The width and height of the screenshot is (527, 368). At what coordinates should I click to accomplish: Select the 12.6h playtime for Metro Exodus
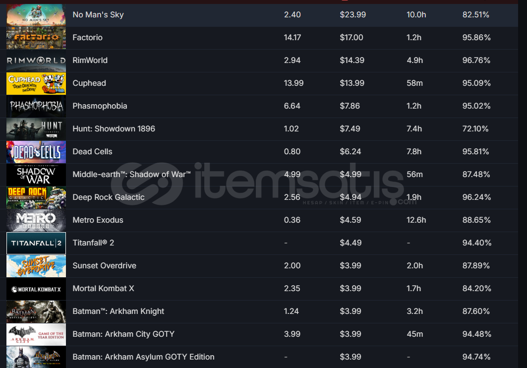pyautogui.click(x=416, y=221)
